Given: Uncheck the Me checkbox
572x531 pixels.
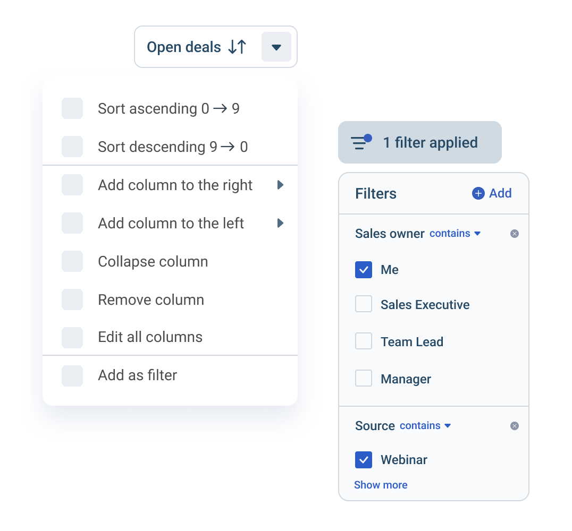Looking at the screenshot, I should [364, 270].
